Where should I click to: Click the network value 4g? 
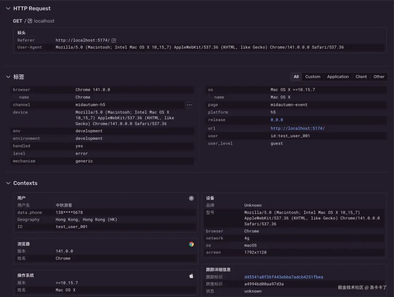tap(247, 238)
